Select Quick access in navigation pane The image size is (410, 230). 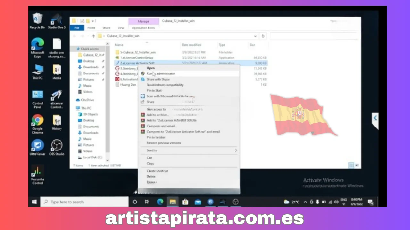[x=87, y=49]
